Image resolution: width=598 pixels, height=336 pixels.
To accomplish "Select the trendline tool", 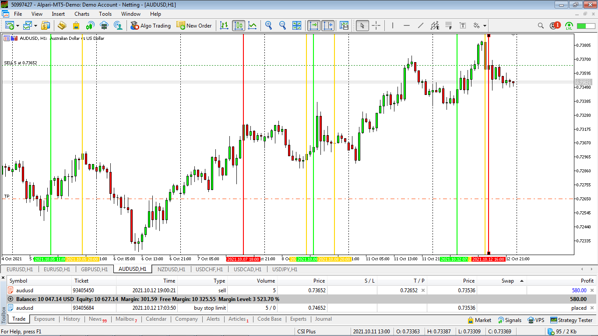I will [421, 25].
